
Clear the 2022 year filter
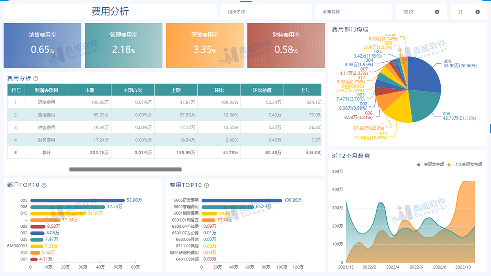pos(437,12)
